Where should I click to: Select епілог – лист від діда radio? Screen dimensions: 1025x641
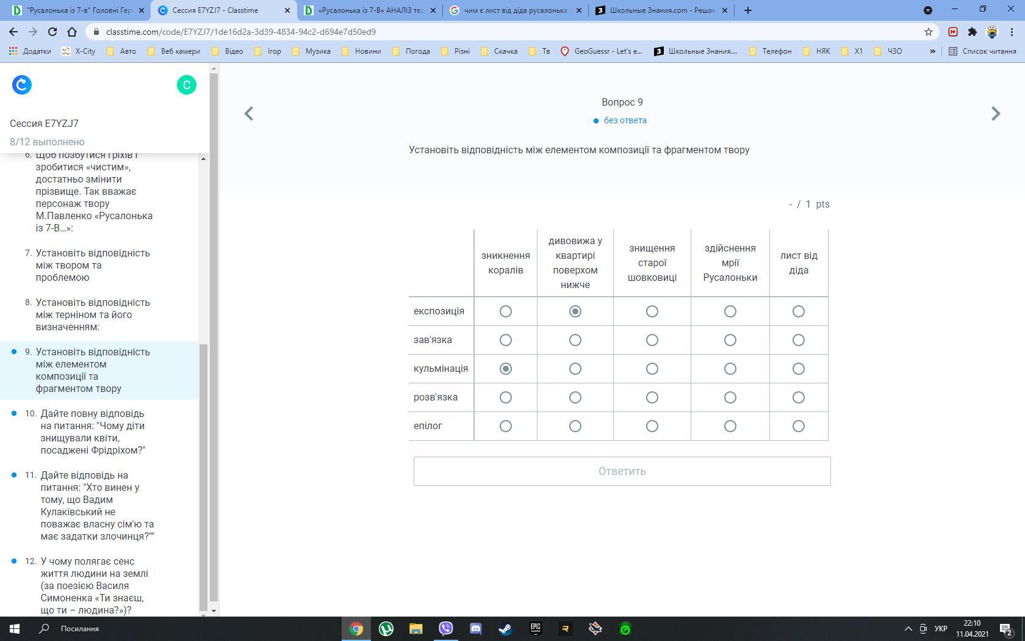[799, 426]
